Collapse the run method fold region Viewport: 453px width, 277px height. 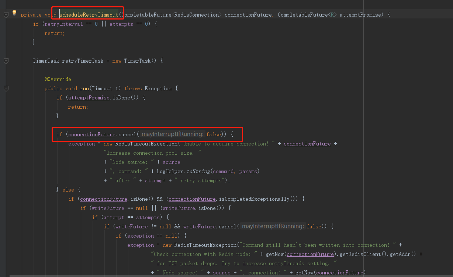tap(5, 88)
